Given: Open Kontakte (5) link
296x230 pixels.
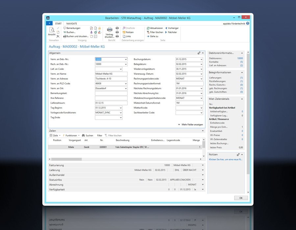Looking at the screenshot, I should pos(241,62).
